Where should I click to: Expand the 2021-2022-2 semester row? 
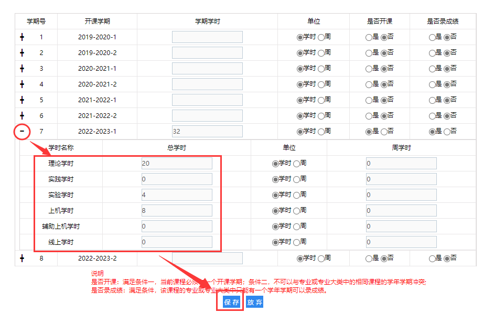click(22, 116)
